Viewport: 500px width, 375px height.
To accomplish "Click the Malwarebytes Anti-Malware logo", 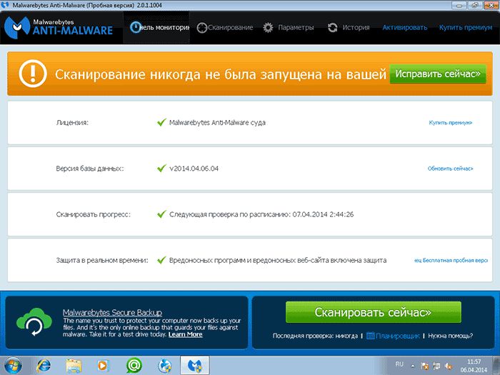I will pyautogui.click(x=59, y=27).
